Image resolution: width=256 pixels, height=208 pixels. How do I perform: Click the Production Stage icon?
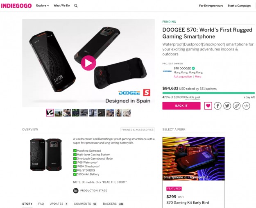[75, 190]
